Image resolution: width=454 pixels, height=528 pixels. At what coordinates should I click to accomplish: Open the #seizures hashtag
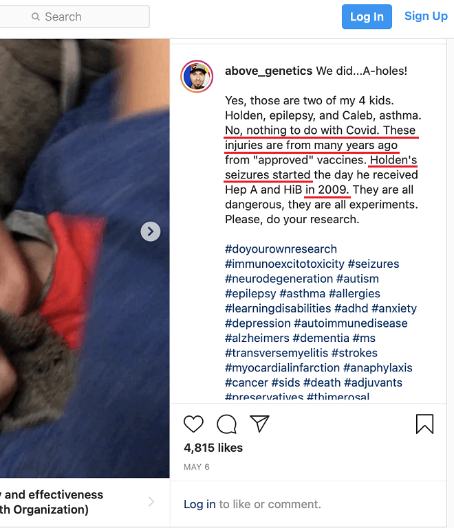tap(374, 264)
